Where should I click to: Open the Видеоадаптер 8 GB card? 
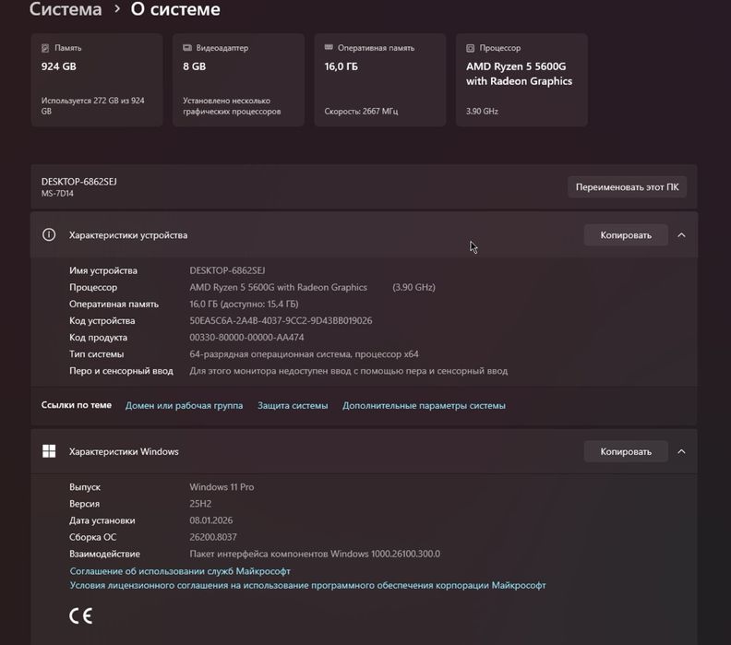(238, 80)
